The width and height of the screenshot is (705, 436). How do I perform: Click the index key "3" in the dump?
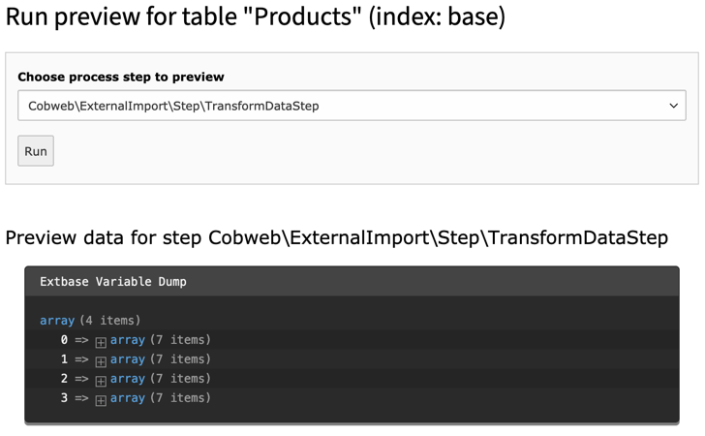(x=64, y=398)
